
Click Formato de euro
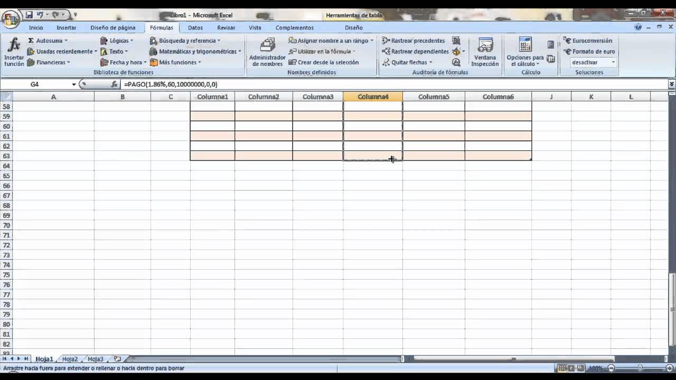[x=589, y=52]
